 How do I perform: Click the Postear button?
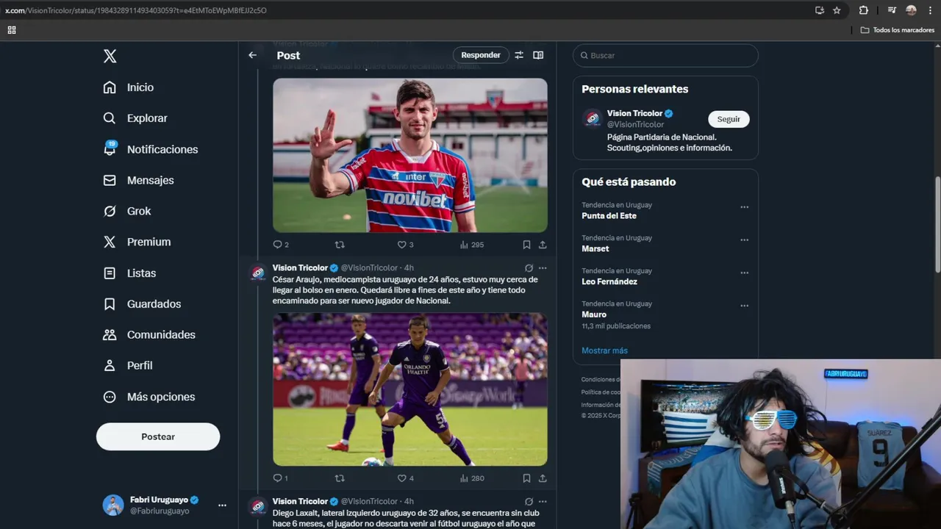pos(158,436)
